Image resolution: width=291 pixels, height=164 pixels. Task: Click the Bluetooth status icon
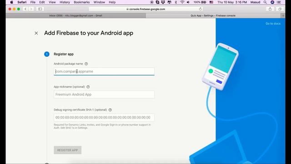click(x=176, y=2)
